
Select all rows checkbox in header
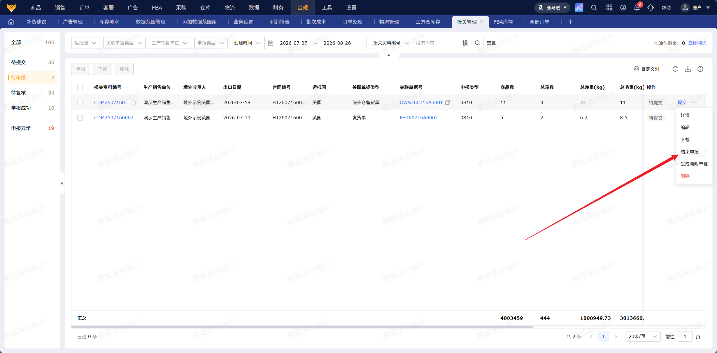click(x=80, y=87)
